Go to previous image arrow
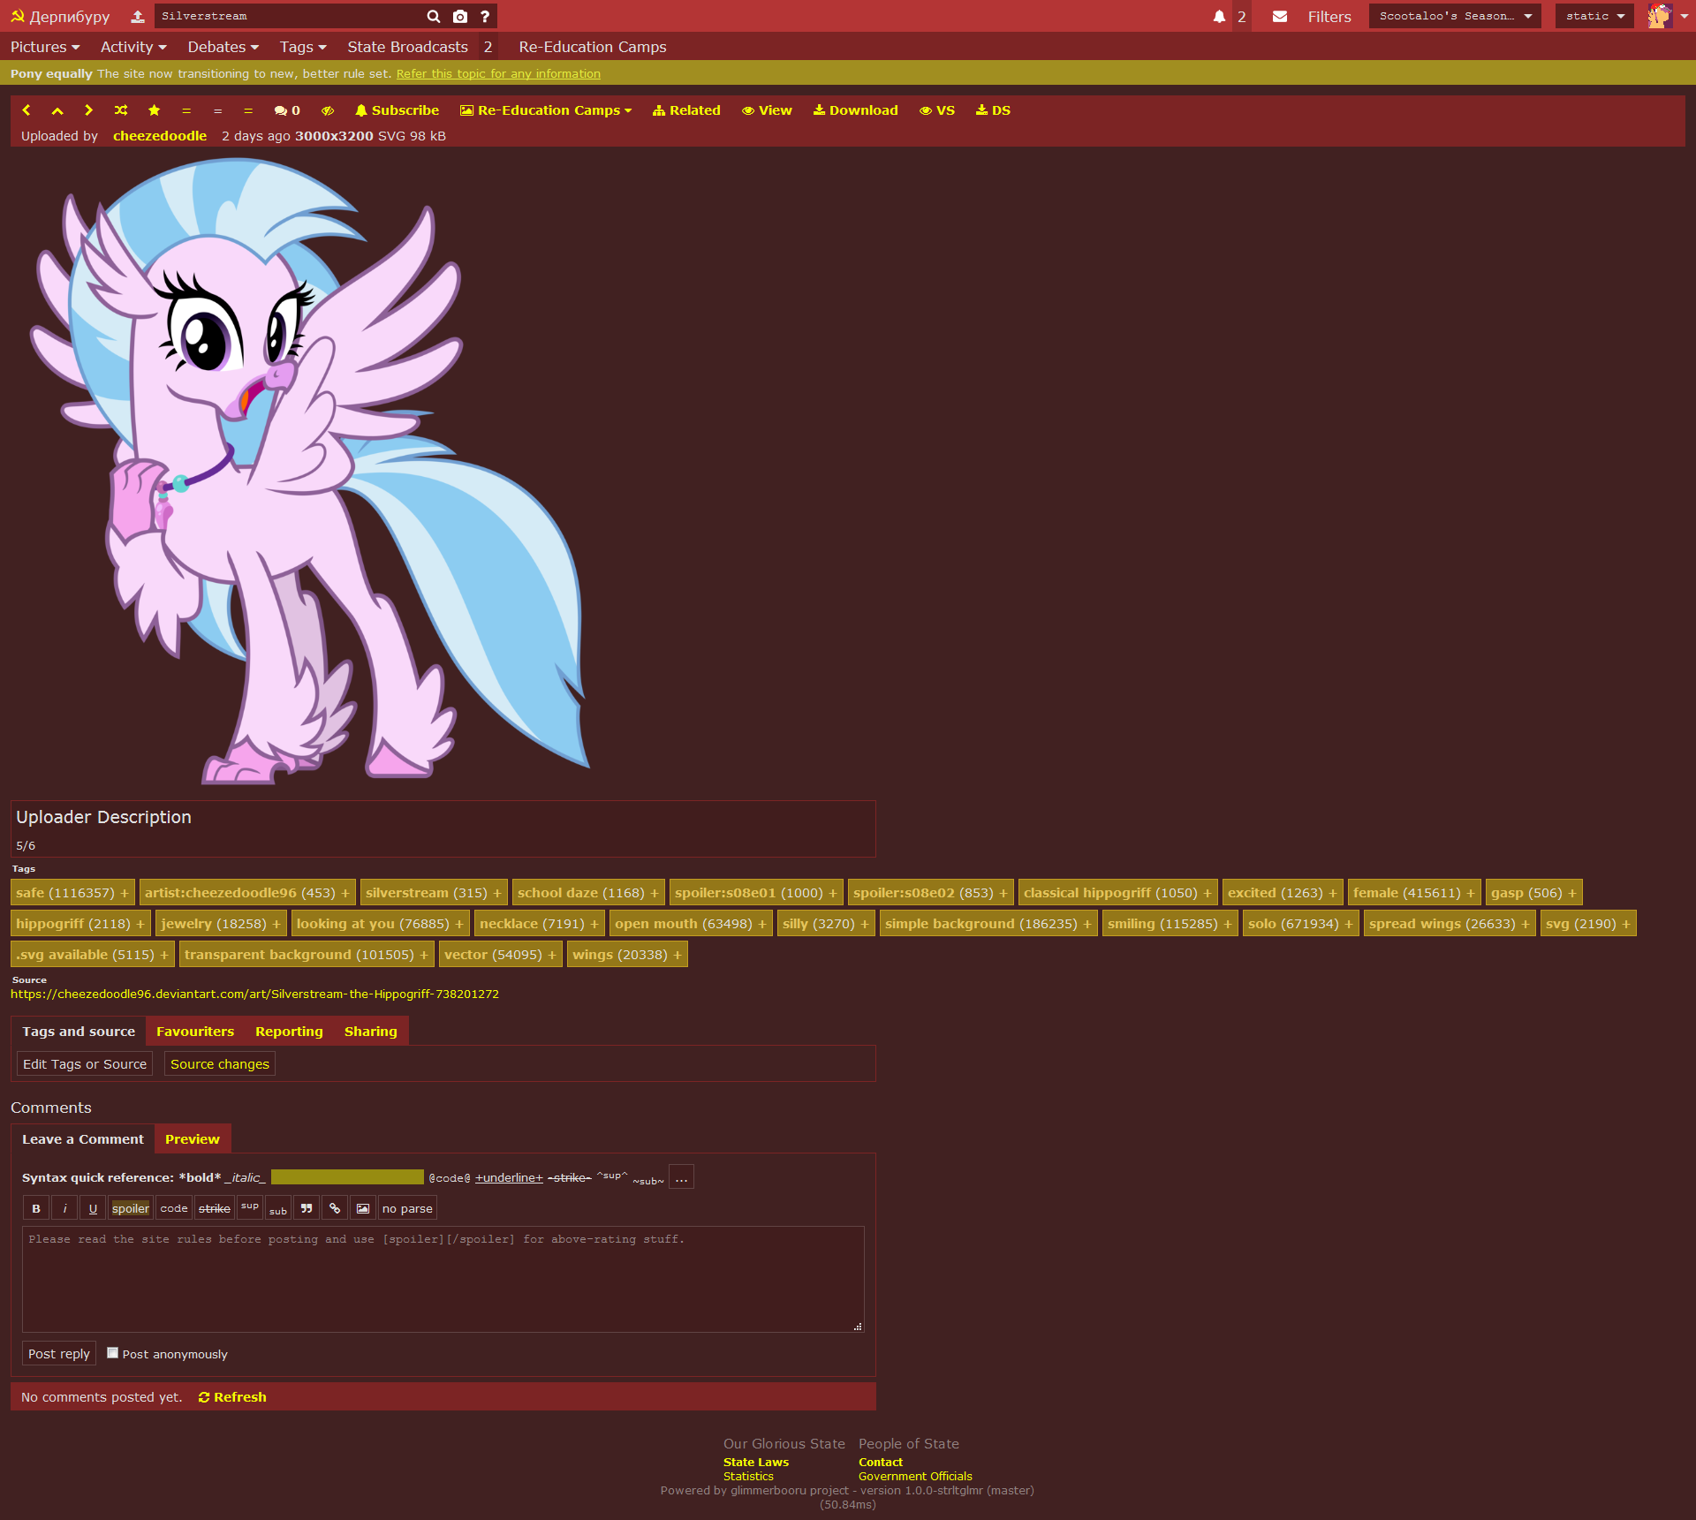This screenshot has height=1520, width=1696. click(26, 110)
